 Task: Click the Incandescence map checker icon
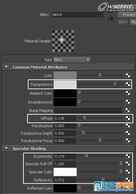click(x=128, y=102)
